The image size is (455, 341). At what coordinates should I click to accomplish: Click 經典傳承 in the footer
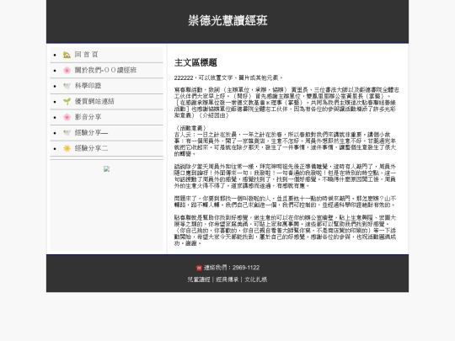pyautogui.click(x=227, y=280)
